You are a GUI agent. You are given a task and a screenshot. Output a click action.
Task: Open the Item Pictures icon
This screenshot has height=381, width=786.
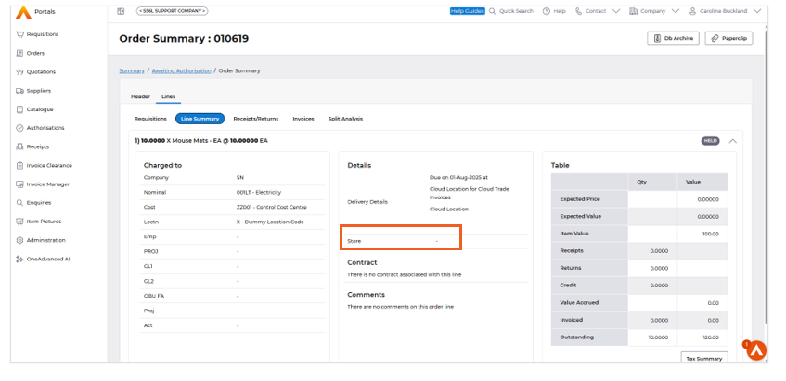(x=20, y=222)
